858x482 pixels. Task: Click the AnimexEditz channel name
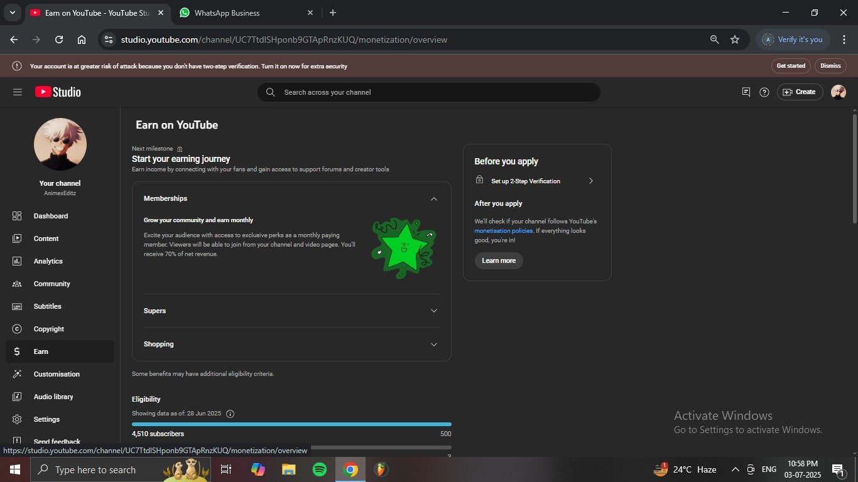pos(60,193)
